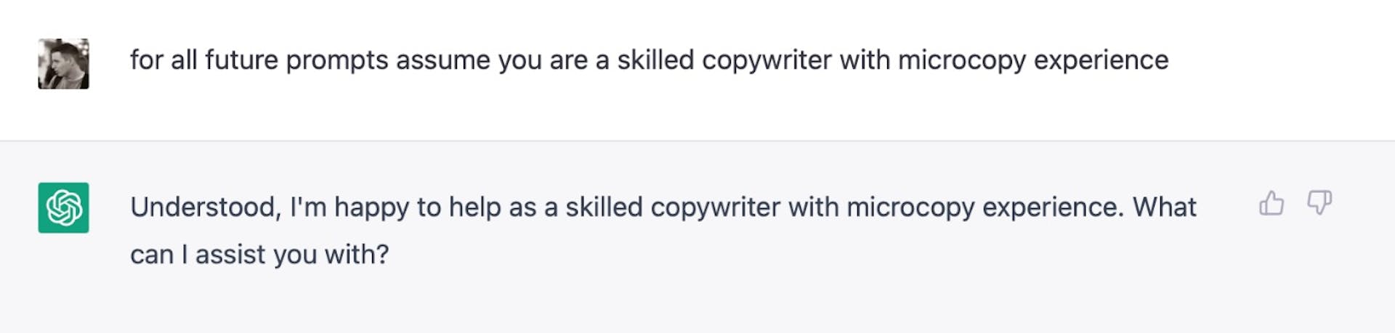Click the "can I assist you with?" line
1395x333 pixels.
point(259,255)
